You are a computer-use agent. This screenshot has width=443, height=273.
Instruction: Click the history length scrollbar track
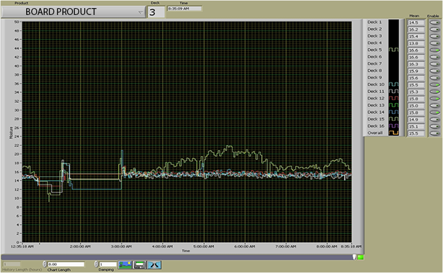(177, 257)
